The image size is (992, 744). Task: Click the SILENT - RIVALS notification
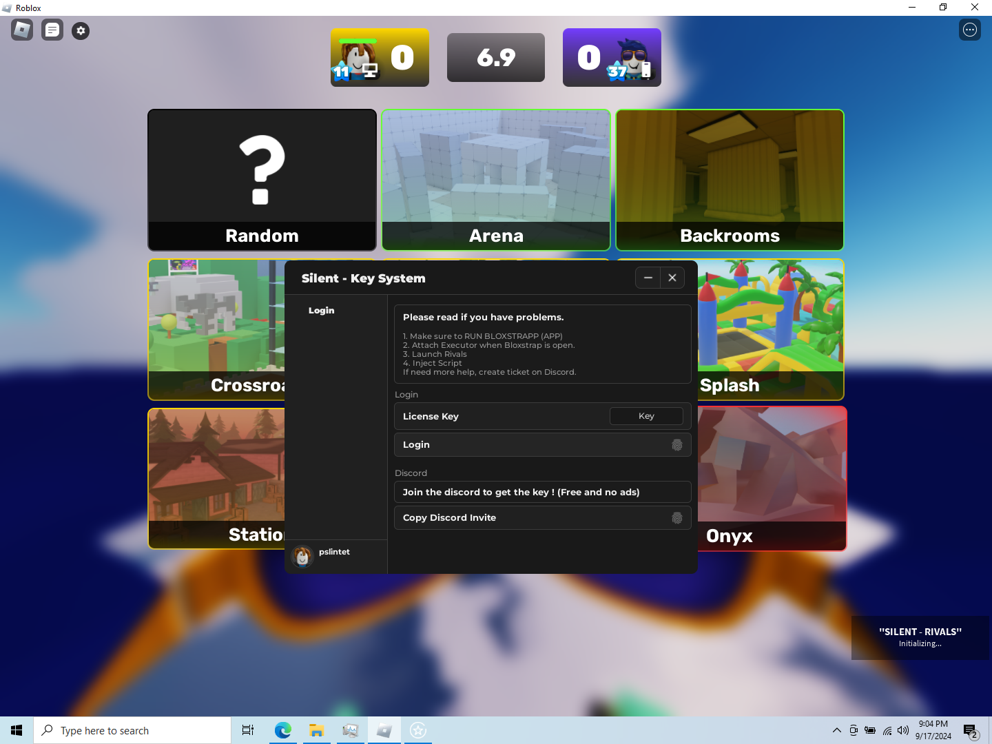[920, 638]
